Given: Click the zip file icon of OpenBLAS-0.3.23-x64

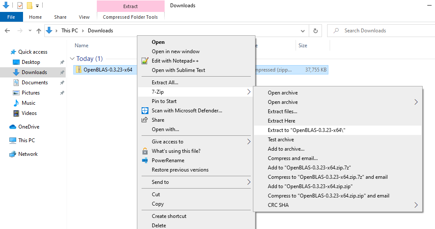Looking at the screenshot, I should [79, 70].
